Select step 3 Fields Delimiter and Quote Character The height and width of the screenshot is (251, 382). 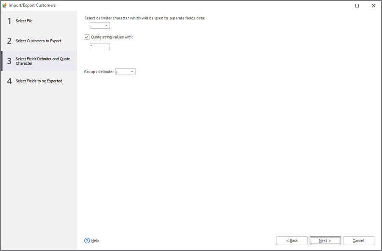click(39, 61)
